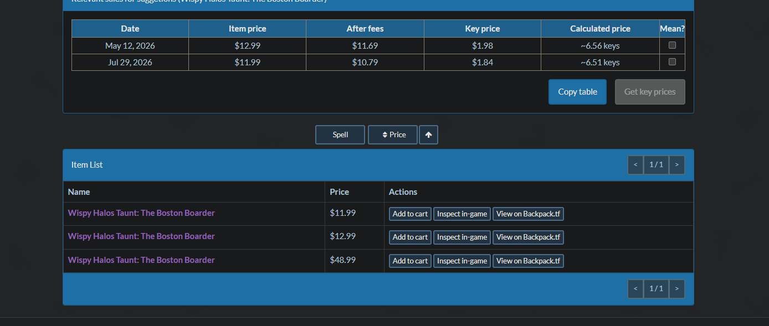This screenshot has width=769, height=326.
Task: Go to previous page in Item List footer
Action: click(x=635, y=288)
